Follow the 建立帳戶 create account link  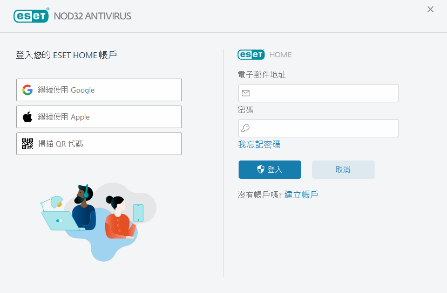[301, 194]
